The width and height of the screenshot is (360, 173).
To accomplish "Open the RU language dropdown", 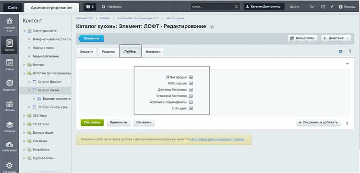I will 312,7.
